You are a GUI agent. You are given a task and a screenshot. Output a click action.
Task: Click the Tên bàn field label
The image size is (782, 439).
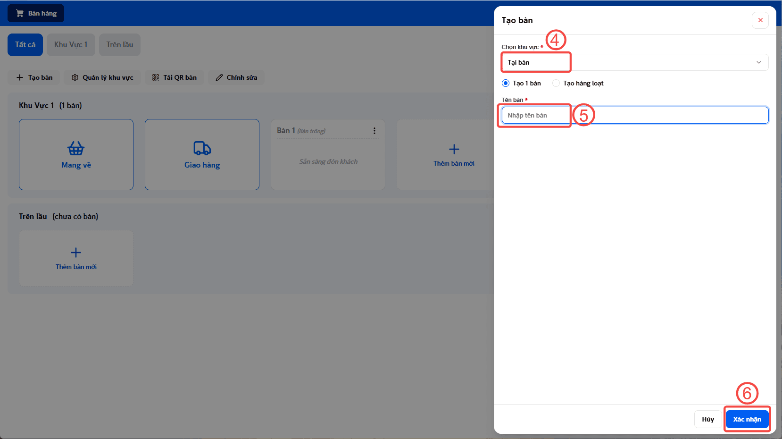pyautogui.click(x=512, y=100)
